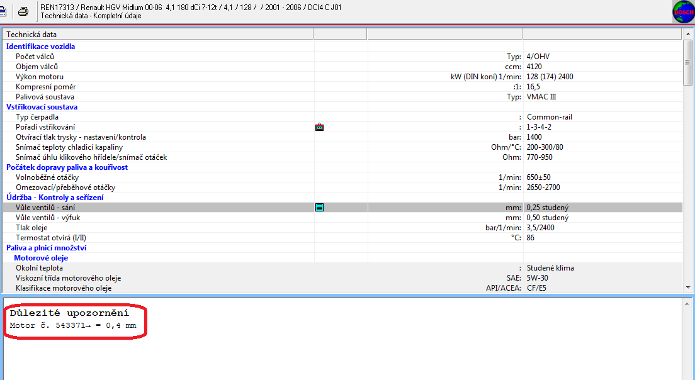The height and width of the screenshot is (380, 695).
Task: Click the 4120 ccm displacement value
Action: click(x=534, y=67)
